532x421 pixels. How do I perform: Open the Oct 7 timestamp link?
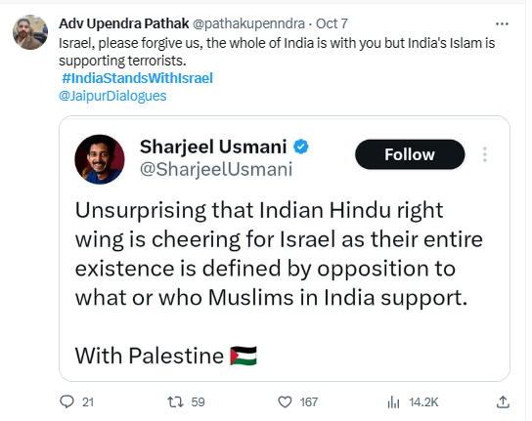click(x=332, y=23)
